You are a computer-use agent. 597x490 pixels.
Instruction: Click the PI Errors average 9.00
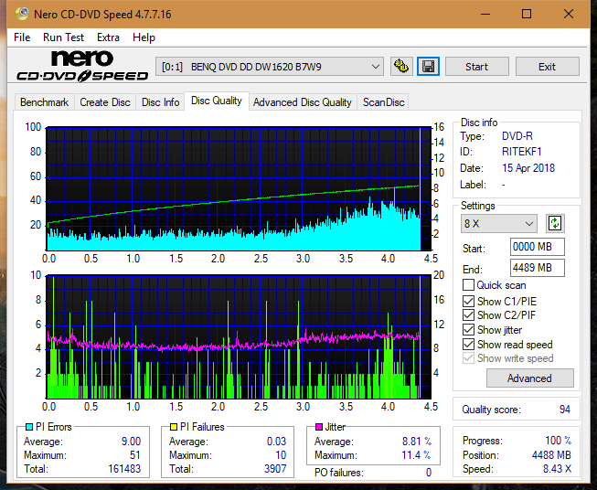[131, 442]
